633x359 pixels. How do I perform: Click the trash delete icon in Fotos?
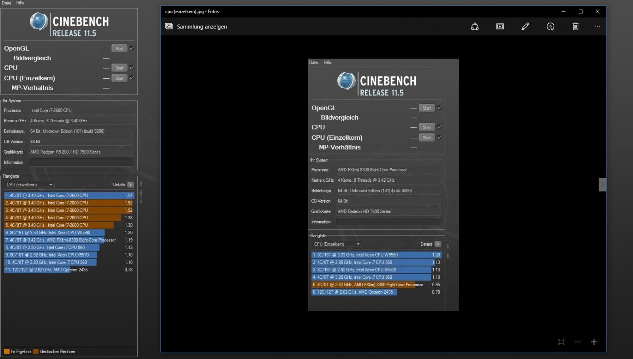(576, 27)
